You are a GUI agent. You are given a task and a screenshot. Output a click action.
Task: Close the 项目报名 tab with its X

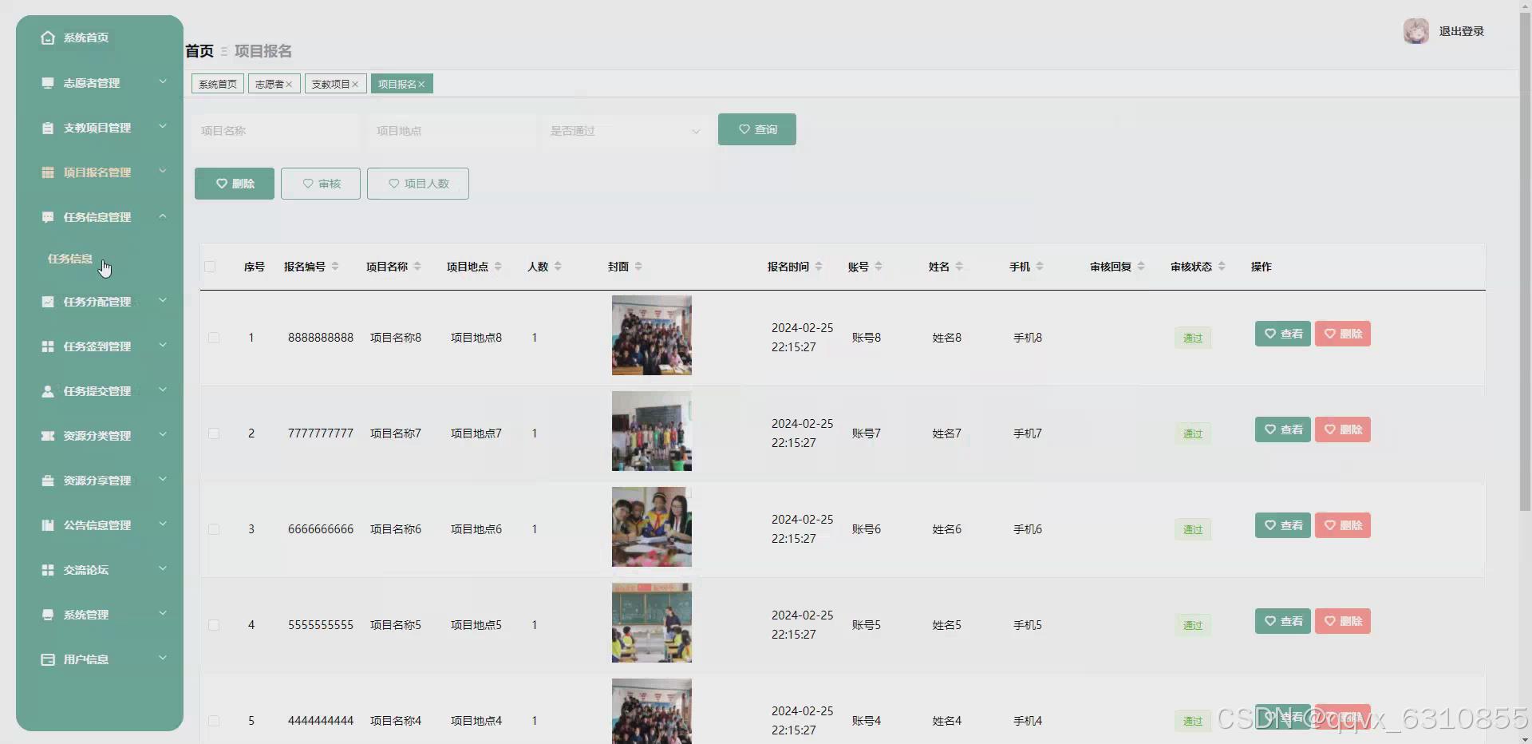(x=421, y=85)
